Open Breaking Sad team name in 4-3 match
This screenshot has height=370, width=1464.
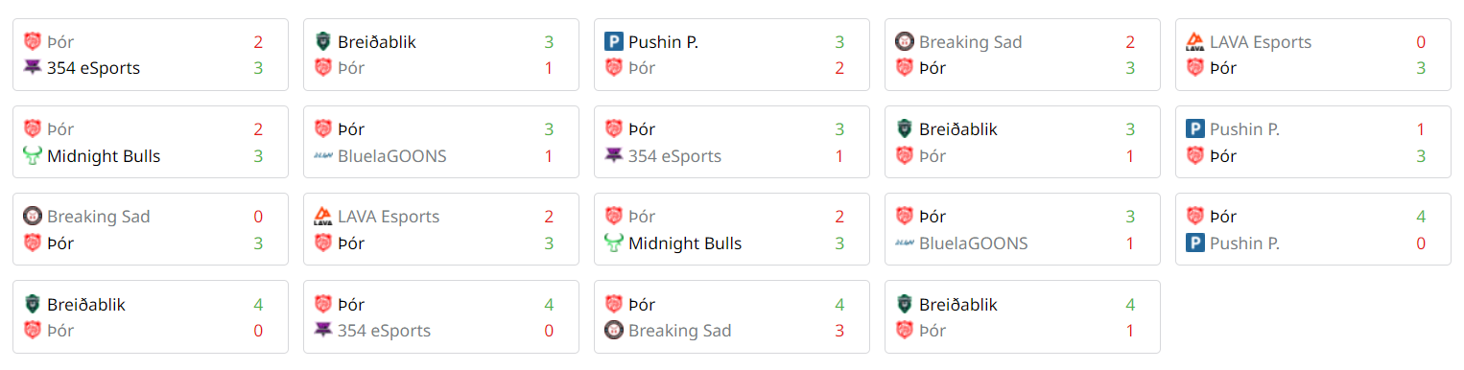pyautogui.click(x=679, y=331)
